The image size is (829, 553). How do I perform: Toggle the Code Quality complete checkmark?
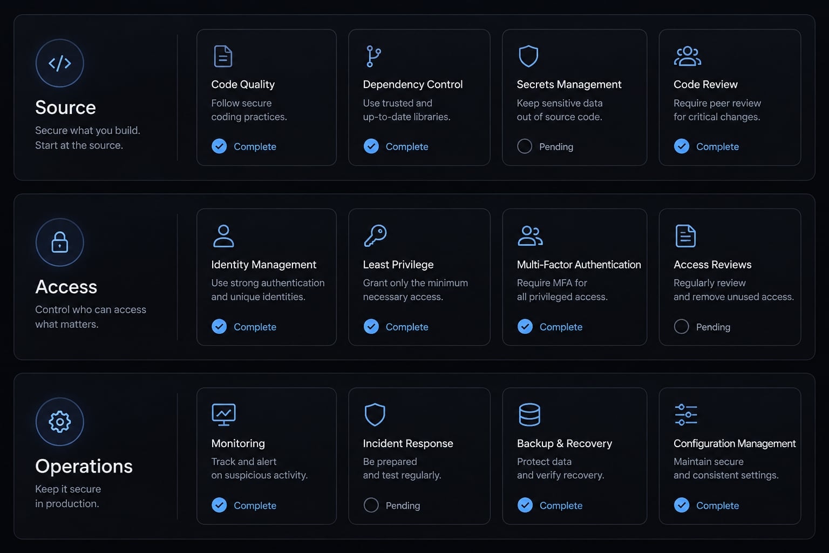click(x=219, y=146)
